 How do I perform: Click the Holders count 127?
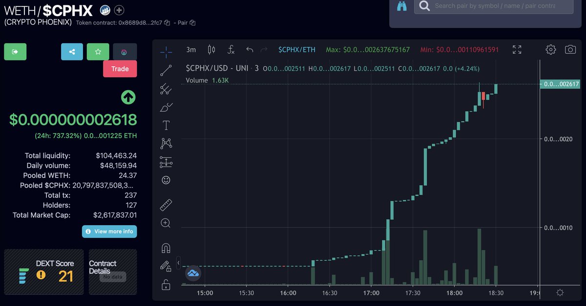(x=131, y=205)
